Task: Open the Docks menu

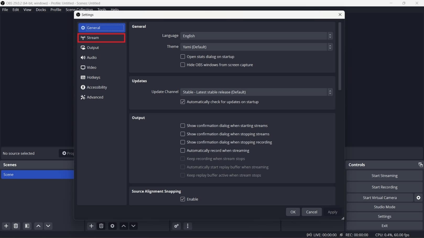Action: [x=41, y=10]
